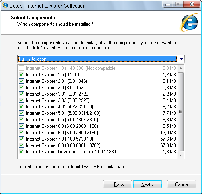The image size is (202, 194).
Task: Uncheck Internet Explorer 7.0 checkbox
Action: 21,139
